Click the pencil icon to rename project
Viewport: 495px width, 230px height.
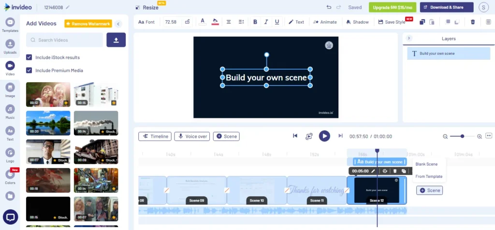68,7
